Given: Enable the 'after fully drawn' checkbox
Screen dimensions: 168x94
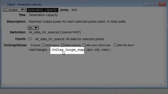Looking at the screenshot, I should coord(115,45).
